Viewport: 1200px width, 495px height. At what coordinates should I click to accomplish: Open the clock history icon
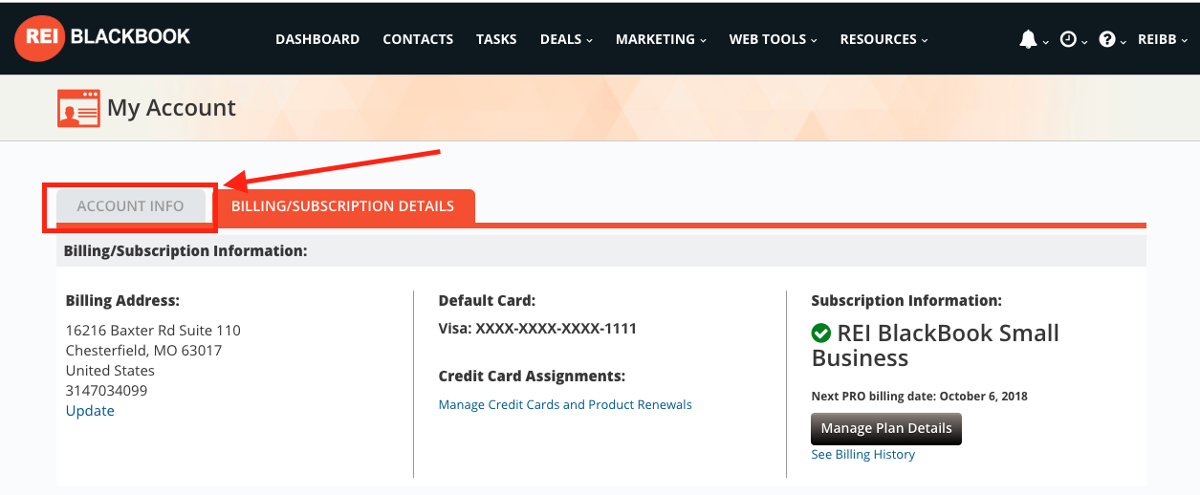1068,39
